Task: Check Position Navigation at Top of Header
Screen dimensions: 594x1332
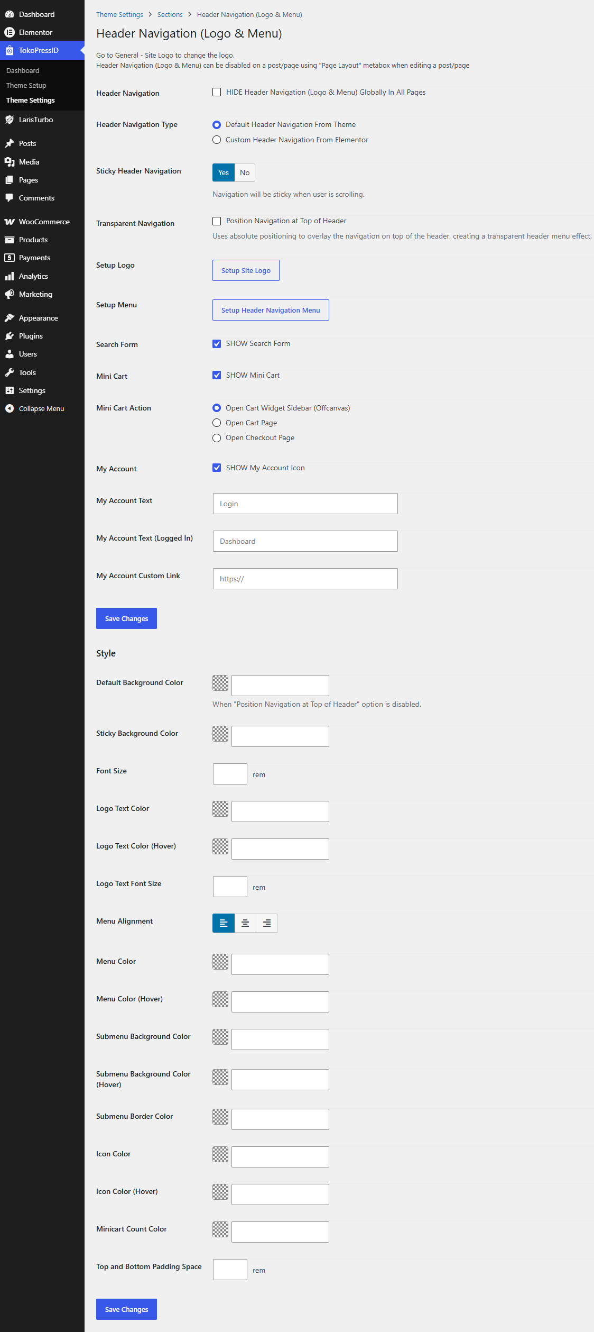Action: (x=217, y=221)
